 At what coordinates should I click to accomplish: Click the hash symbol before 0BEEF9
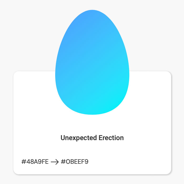coord(63,162)
